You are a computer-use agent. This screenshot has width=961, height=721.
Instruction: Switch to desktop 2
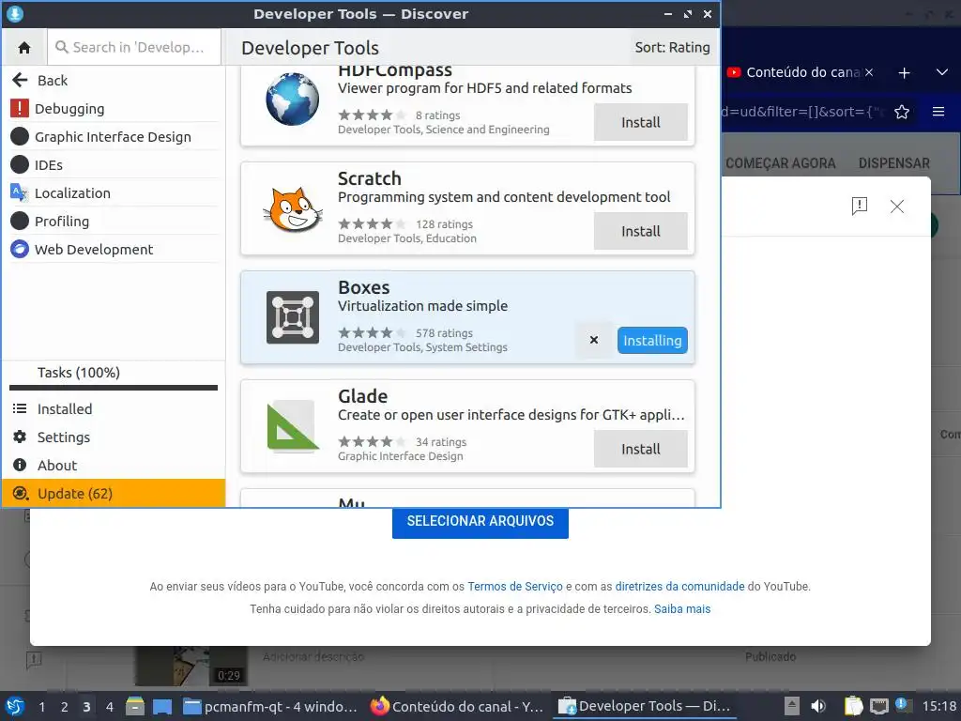pos(64,706)
